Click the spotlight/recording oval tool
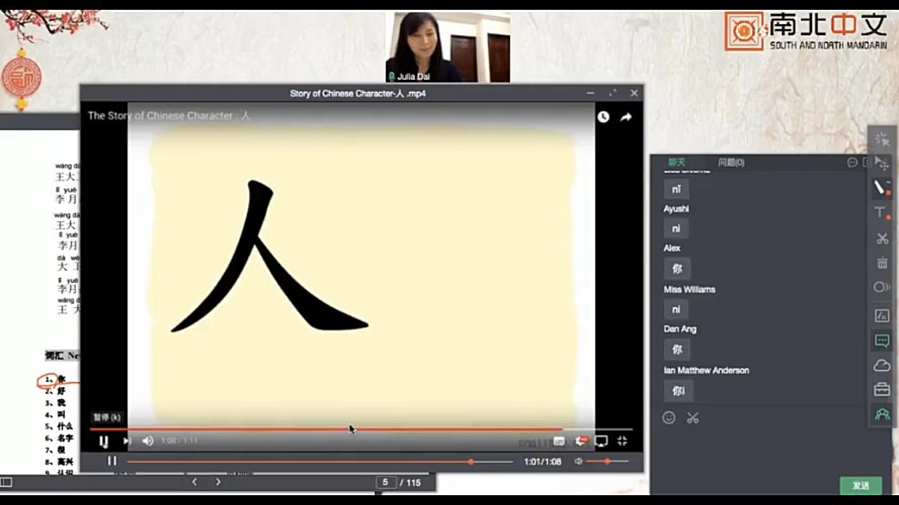 pos(882,287)
